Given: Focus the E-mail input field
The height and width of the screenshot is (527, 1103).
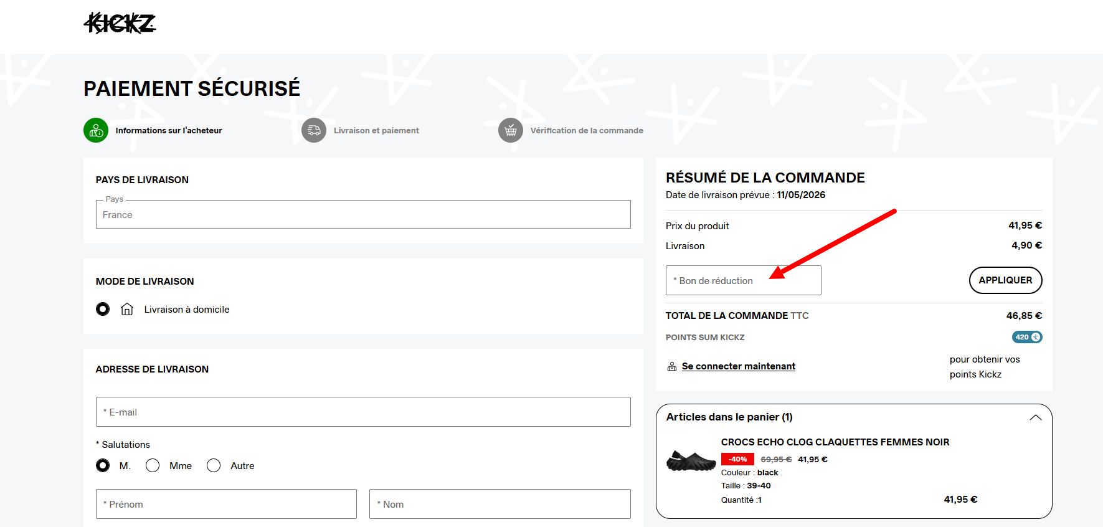Looking at the screenshot, I should [x=363, y=412].
